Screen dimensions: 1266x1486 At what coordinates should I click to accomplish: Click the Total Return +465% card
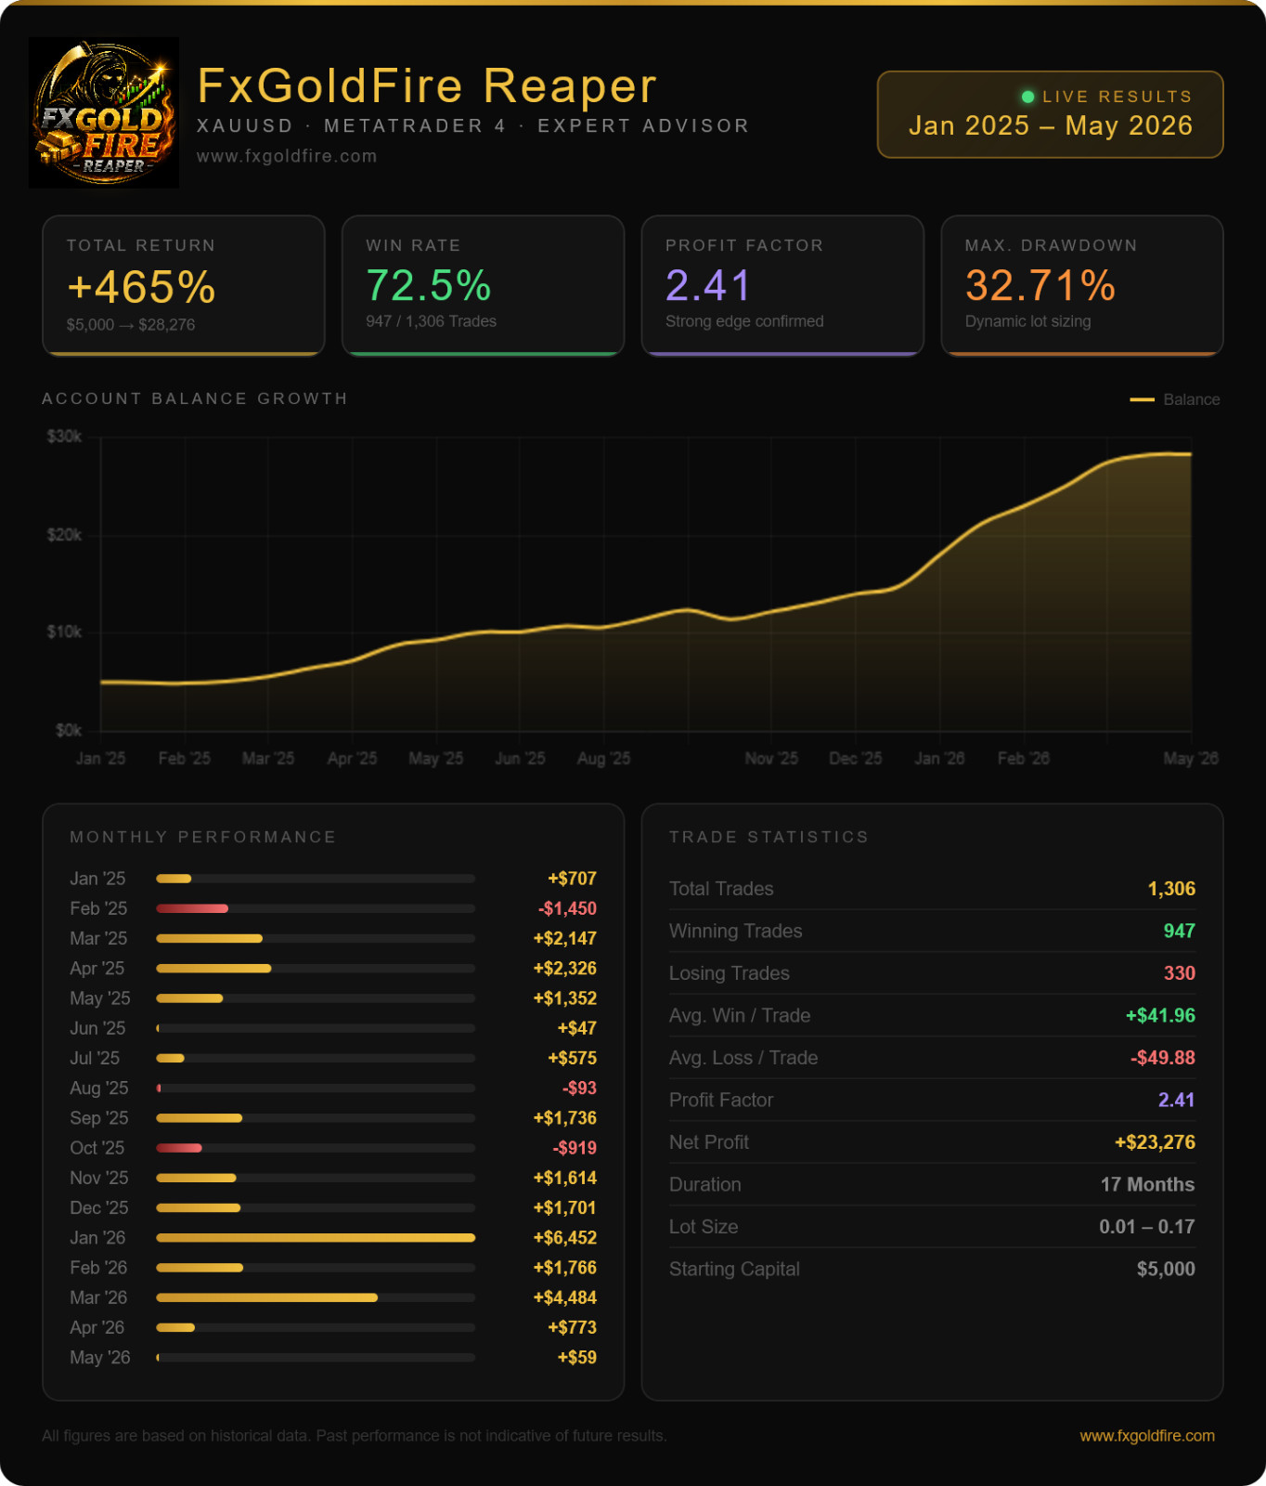(x=184, y=286)
